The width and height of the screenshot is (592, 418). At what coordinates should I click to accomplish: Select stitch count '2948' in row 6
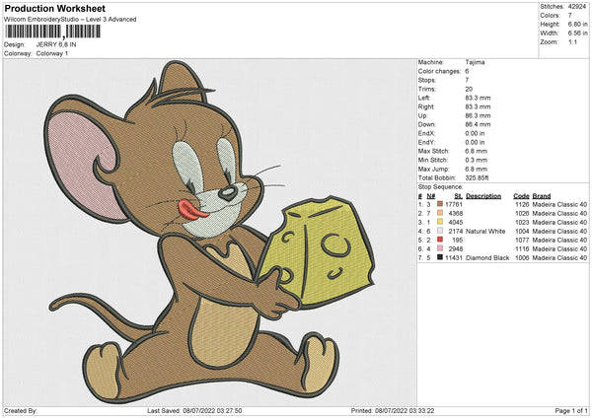point(455,248)
